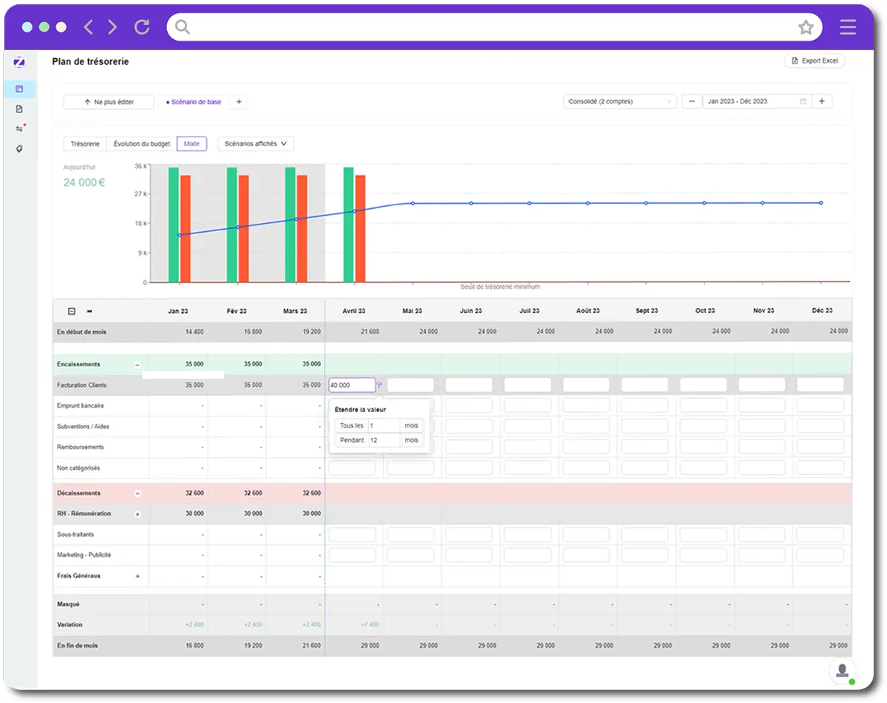Open the treasury plan table icon in sidebar

point(19,89)
